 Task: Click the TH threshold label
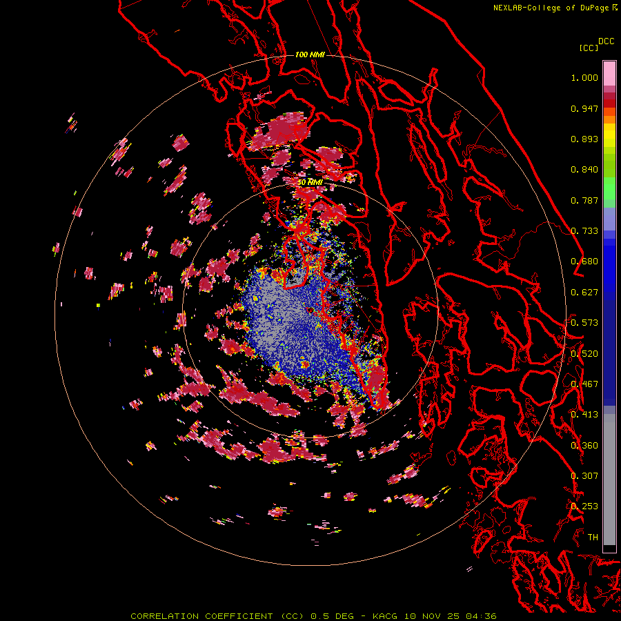tap(593, 537)
